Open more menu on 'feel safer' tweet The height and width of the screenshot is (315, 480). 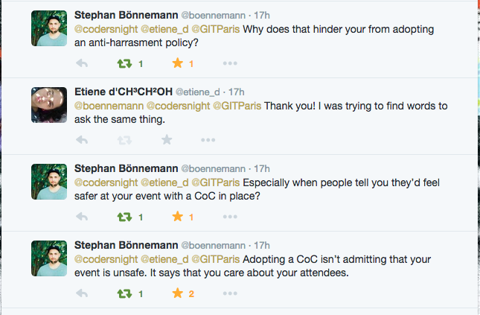click(230, 217)
